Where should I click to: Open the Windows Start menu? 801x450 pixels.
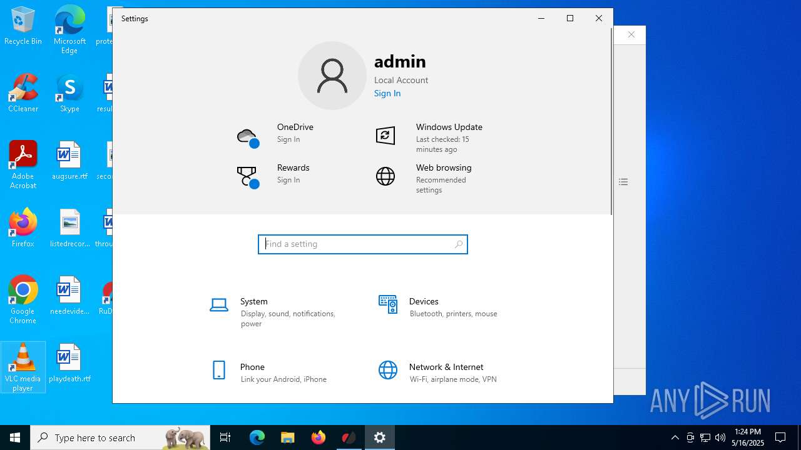(15, 437)
